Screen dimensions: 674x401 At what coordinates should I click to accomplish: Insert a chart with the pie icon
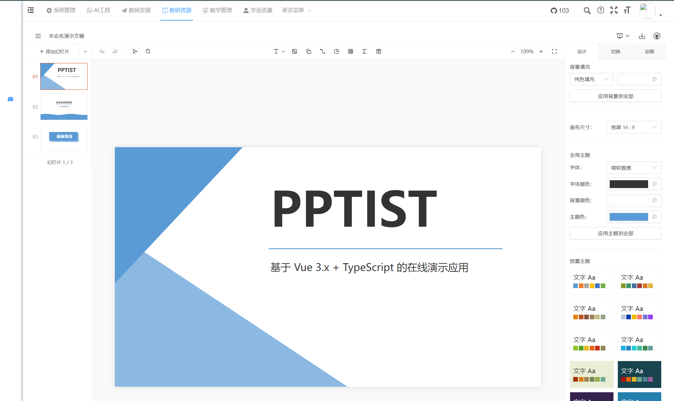pyautogui.click(x=337, y=51)
